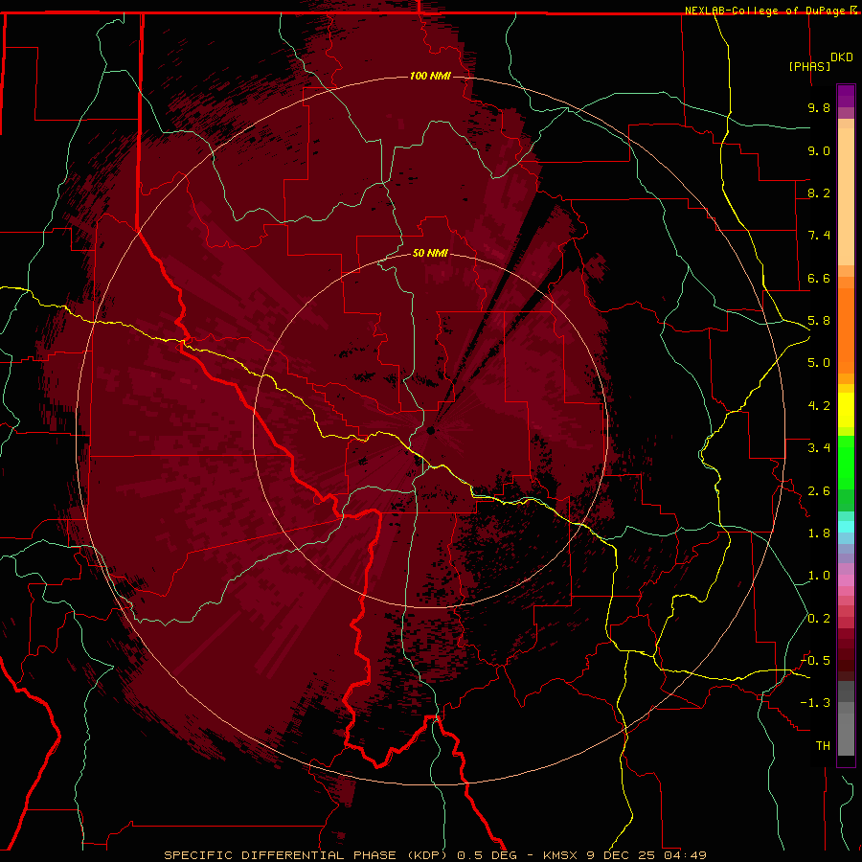
Task: Pick the peach band on color scale
Action: 846,196
